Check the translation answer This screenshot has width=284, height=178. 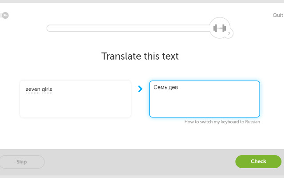(258, 162)
